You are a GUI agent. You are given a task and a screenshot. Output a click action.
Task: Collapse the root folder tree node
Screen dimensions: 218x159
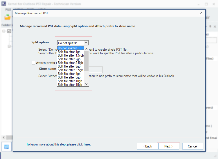coord(4,31)
